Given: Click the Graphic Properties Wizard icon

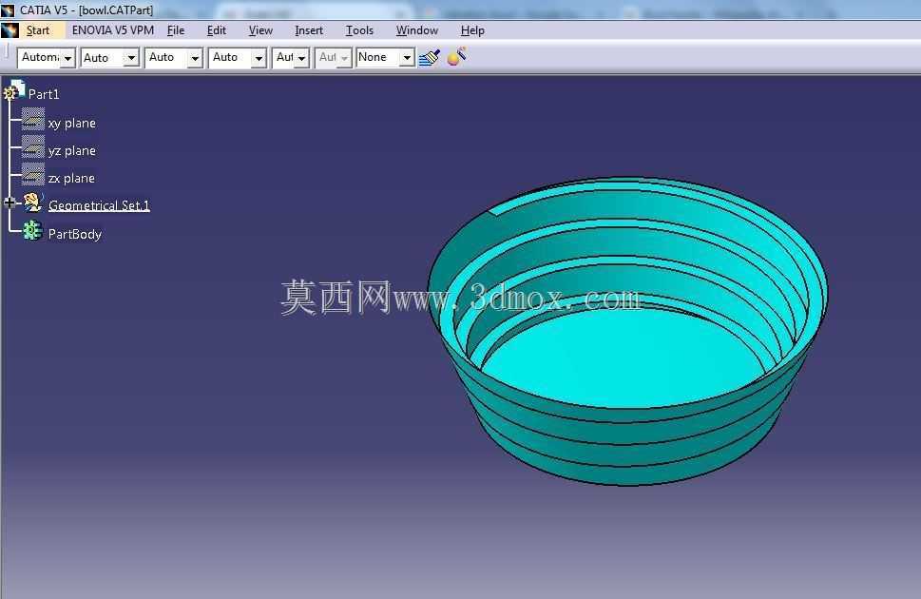Looking at the screenshot, I should (x=457, y=56).
